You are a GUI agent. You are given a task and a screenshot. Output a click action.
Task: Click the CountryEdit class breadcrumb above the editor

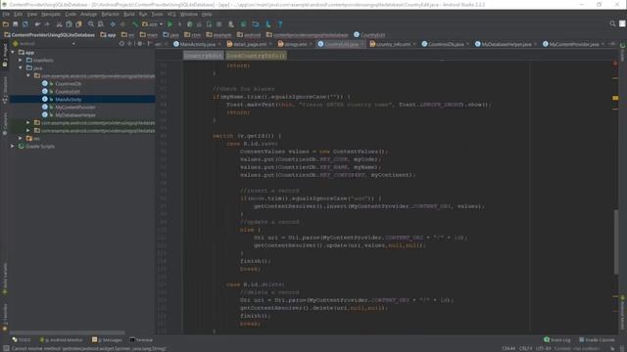click(x=203, y=56)
